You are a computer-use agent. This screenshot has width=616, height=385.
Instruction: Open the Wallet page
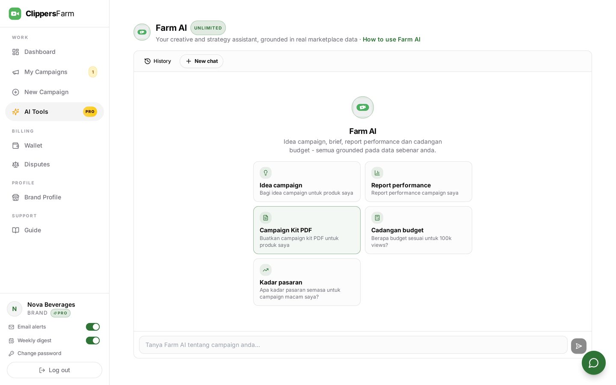coord(54,145)
